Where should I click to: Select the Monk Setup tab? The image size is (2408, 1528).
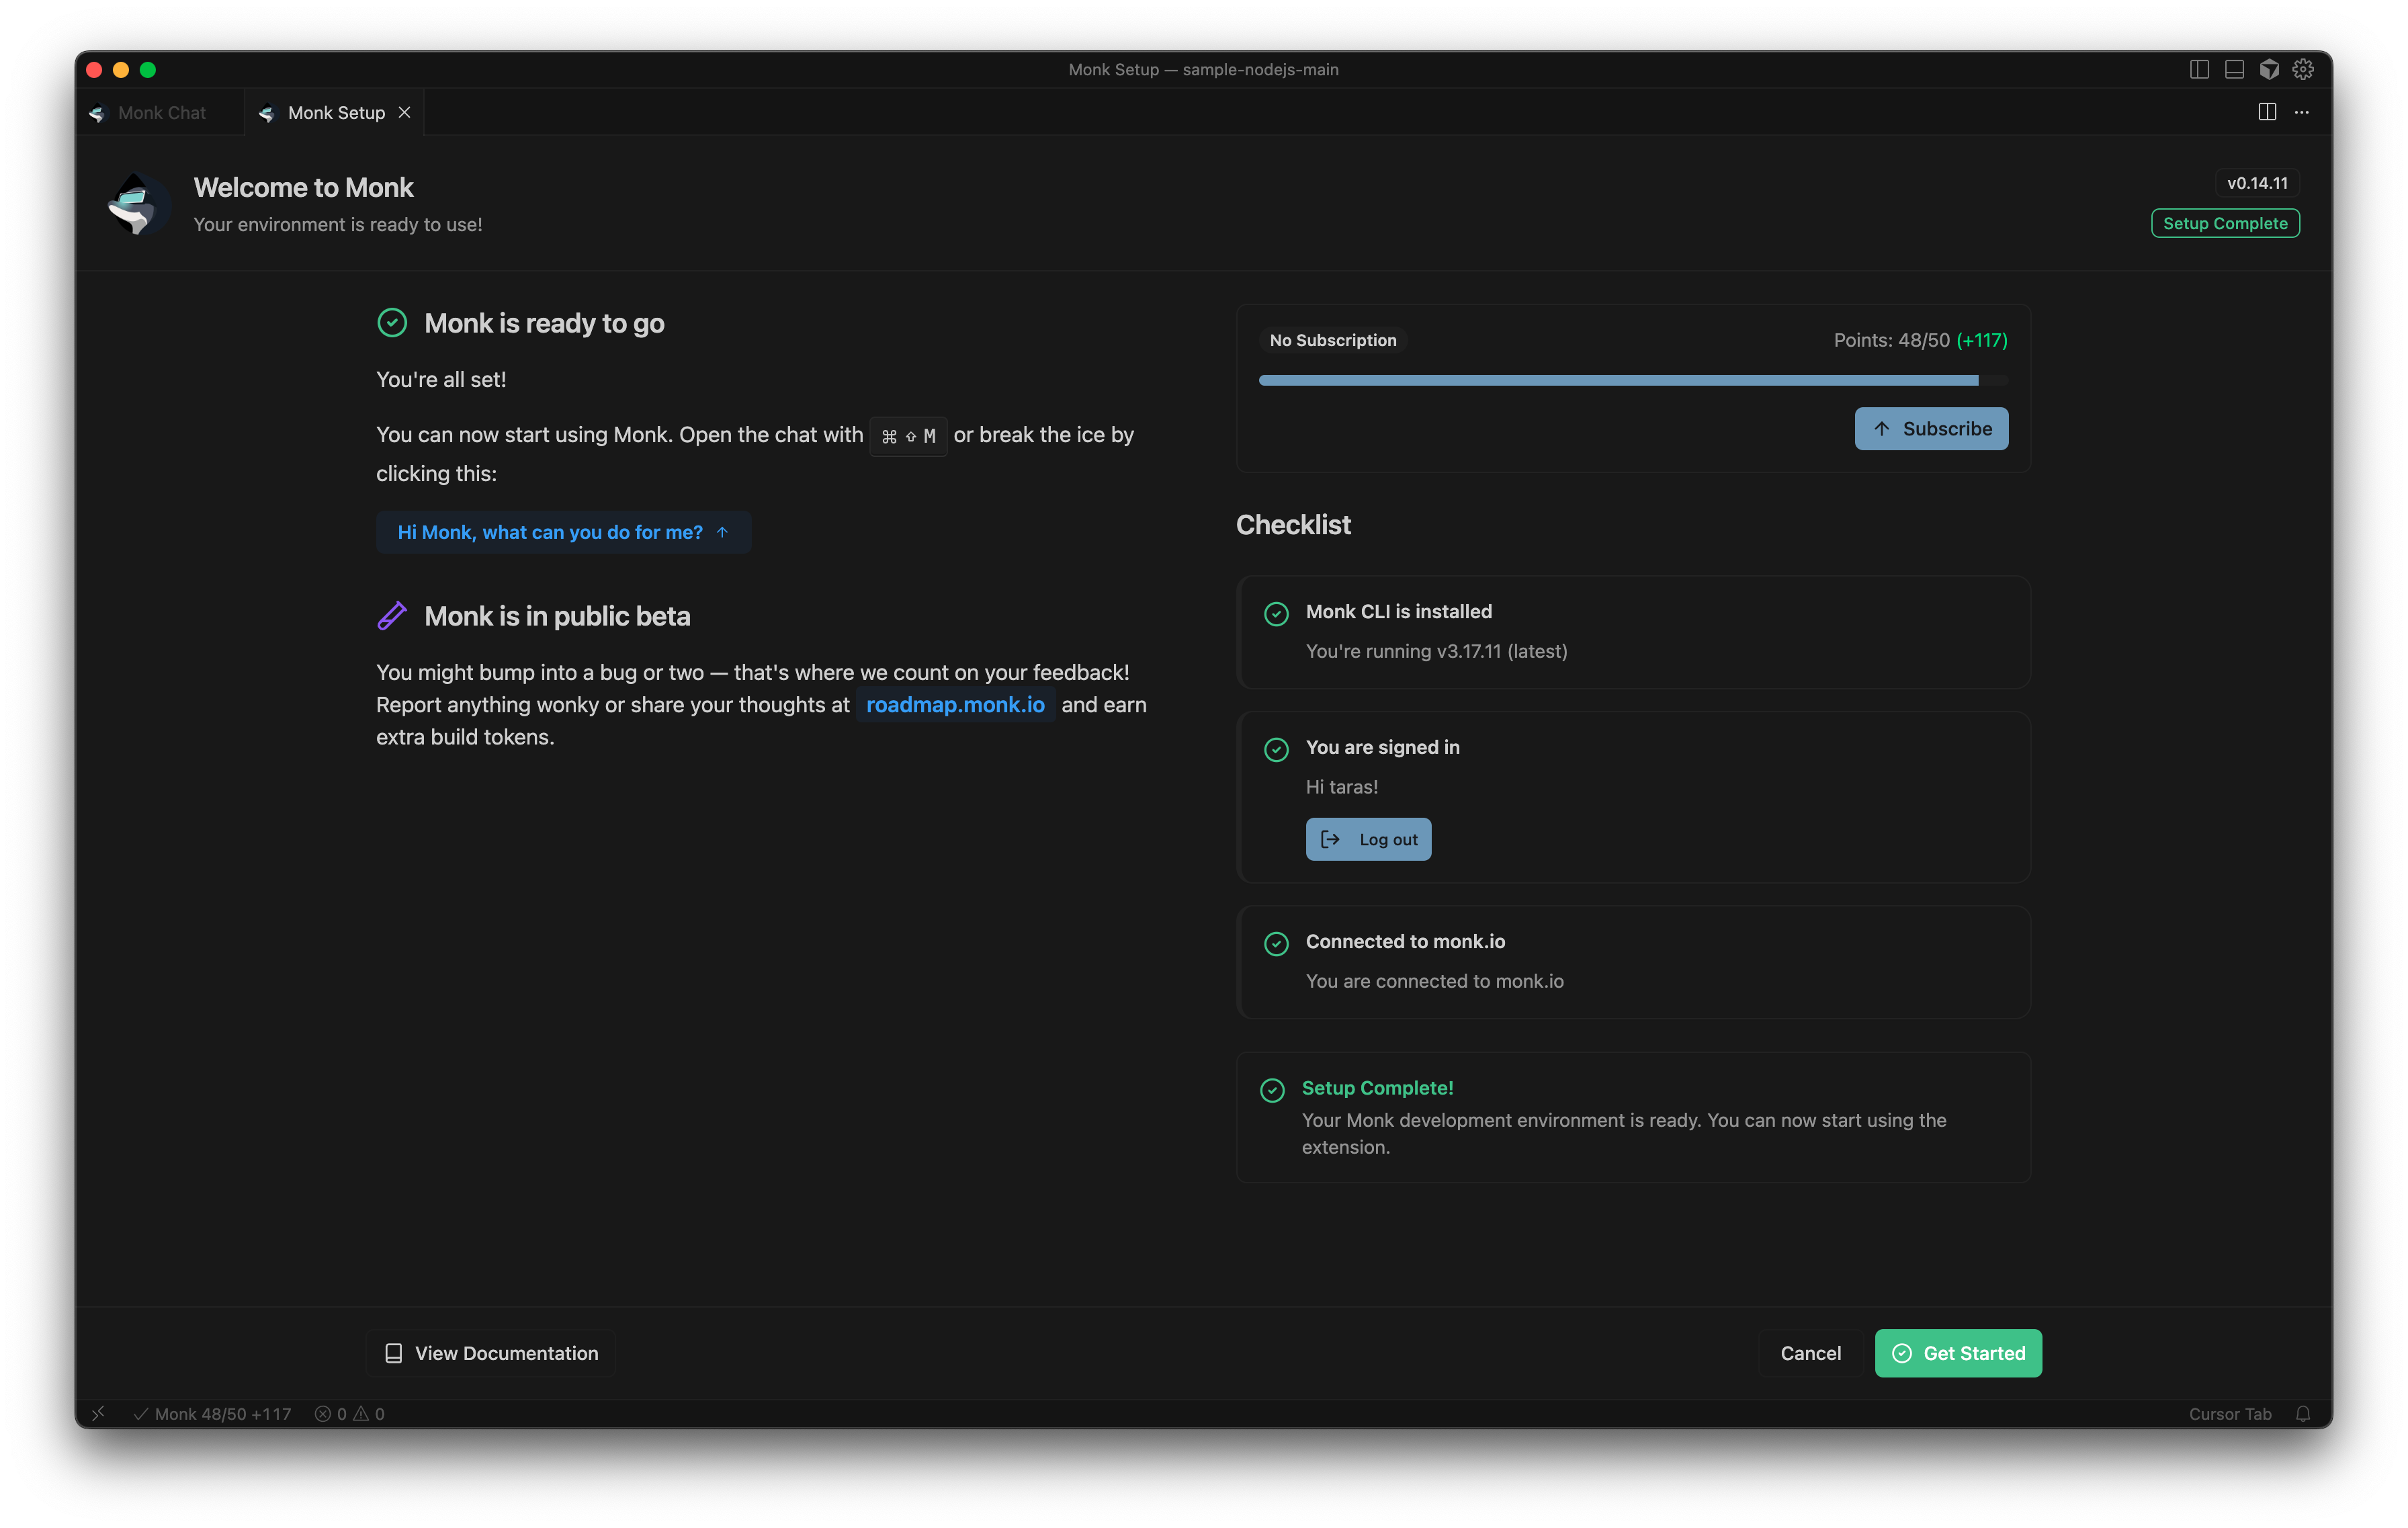(x=335, y=113)
